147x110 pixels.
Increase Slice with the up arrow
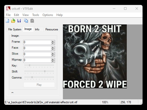tap(53, 53)
